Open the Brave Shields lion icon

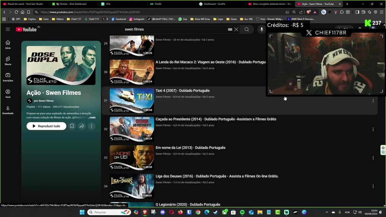(x=308, y=12)
